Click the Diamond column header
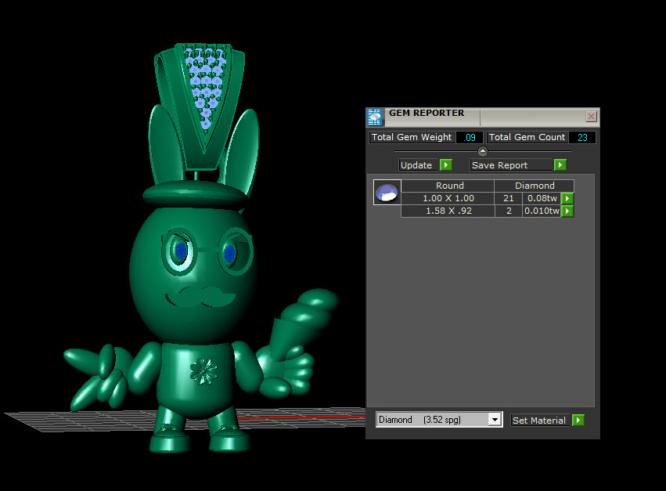 pyautogui.click(x=535, y=186)
